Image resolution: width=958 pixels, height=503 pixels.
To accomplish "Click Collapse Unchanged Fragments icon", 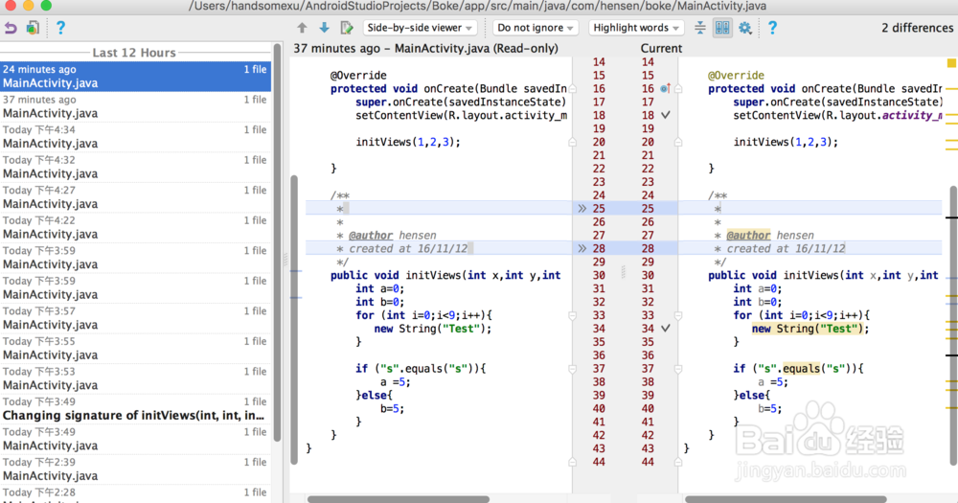I will [x=700, y=28].
